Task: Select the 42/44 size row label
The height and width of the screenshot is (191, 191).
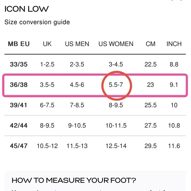Action: click(x=19, y=125)
